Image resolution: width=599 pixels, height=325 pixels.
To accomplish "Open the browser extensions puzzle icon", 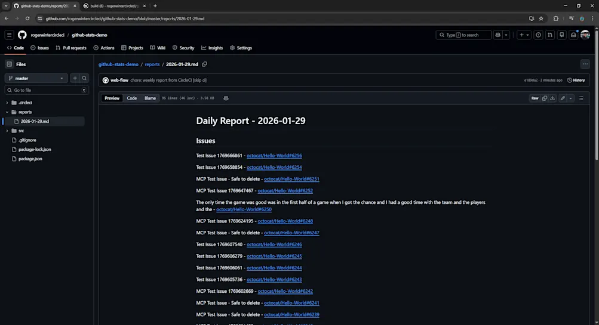I will [556, 18].
